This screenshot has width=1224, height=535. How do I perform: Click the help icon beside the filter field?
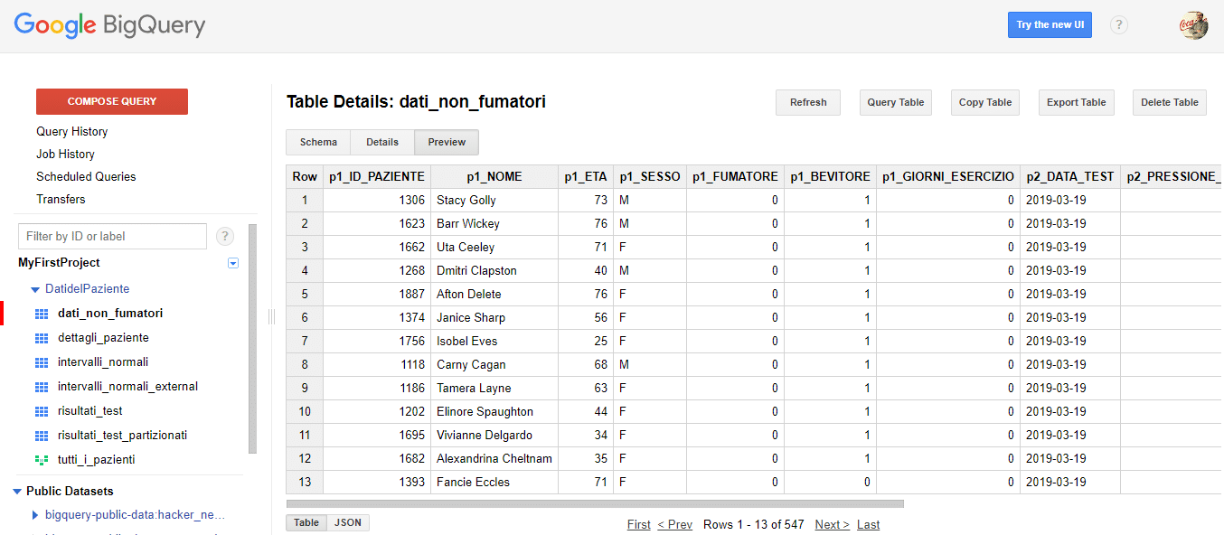[226, 236]
